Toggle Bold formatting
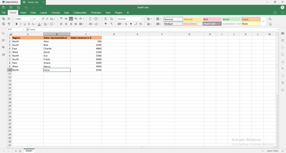The image size is (286, 153). pos(16,24)
